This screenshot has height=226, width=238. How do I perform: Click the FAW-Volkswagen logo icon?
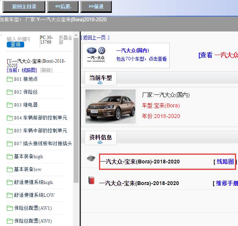click(96, 55)
